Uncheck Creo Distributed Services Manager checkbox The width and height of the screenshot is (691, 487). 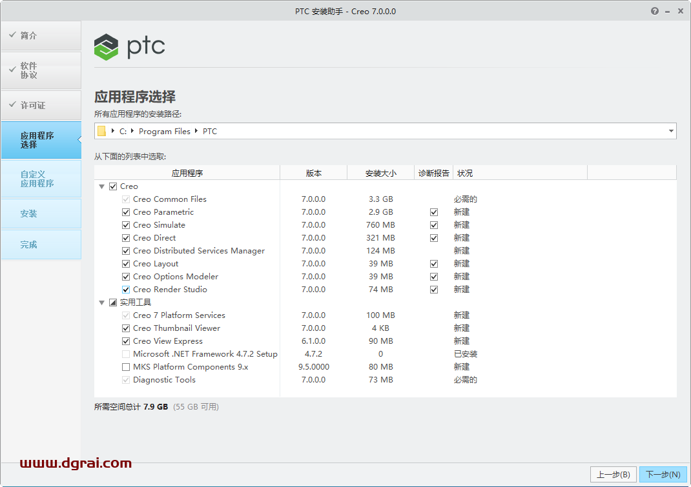coord(126,251)
